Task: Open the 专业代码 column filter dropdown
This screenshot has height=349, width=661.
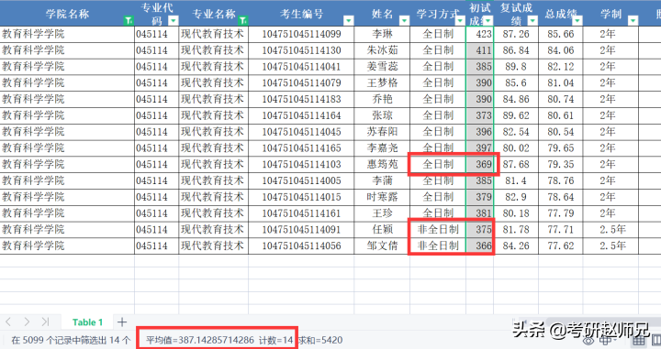Action: tap(174, 20)
